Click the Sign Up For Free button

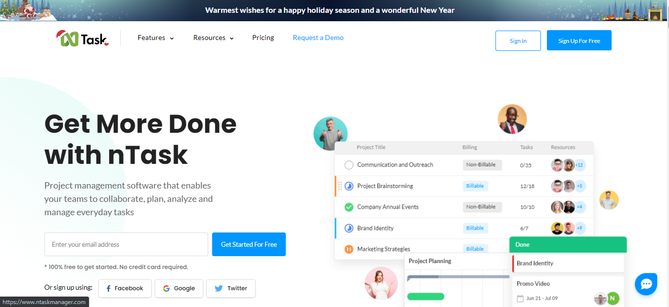tap(579, 40)
